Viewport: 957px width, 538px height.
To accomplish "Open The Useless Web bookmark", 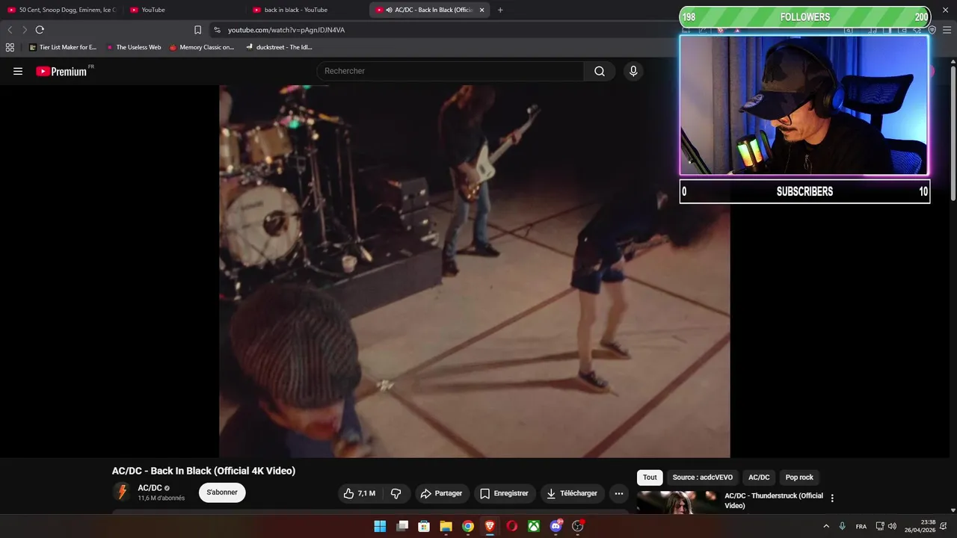I will point(134,47).
